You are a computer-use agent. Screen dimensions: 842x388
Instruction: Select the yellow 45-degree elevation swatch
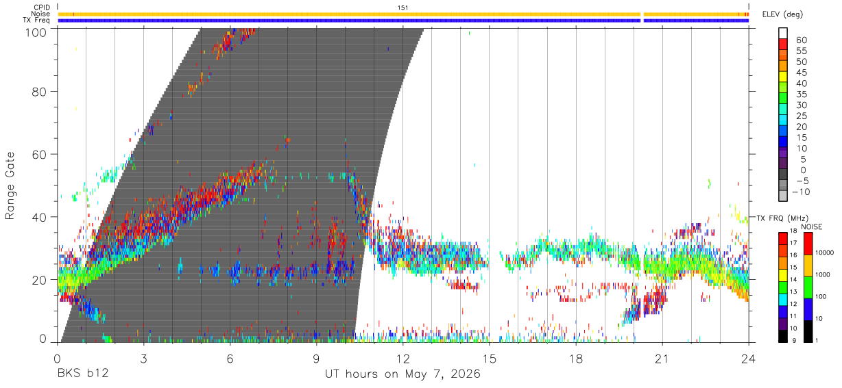tap(783, 77)
